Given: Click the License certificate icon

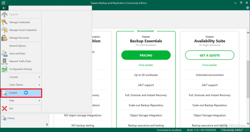Looking at the screenshot, I should 4,93.
